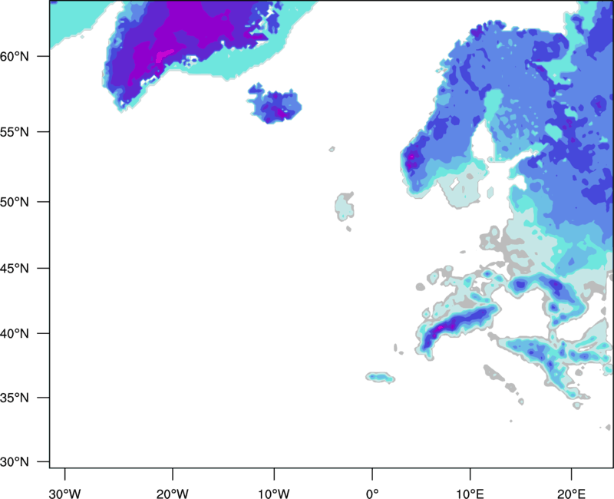Click the 55°N latitude label

click(x=15, y=132)
